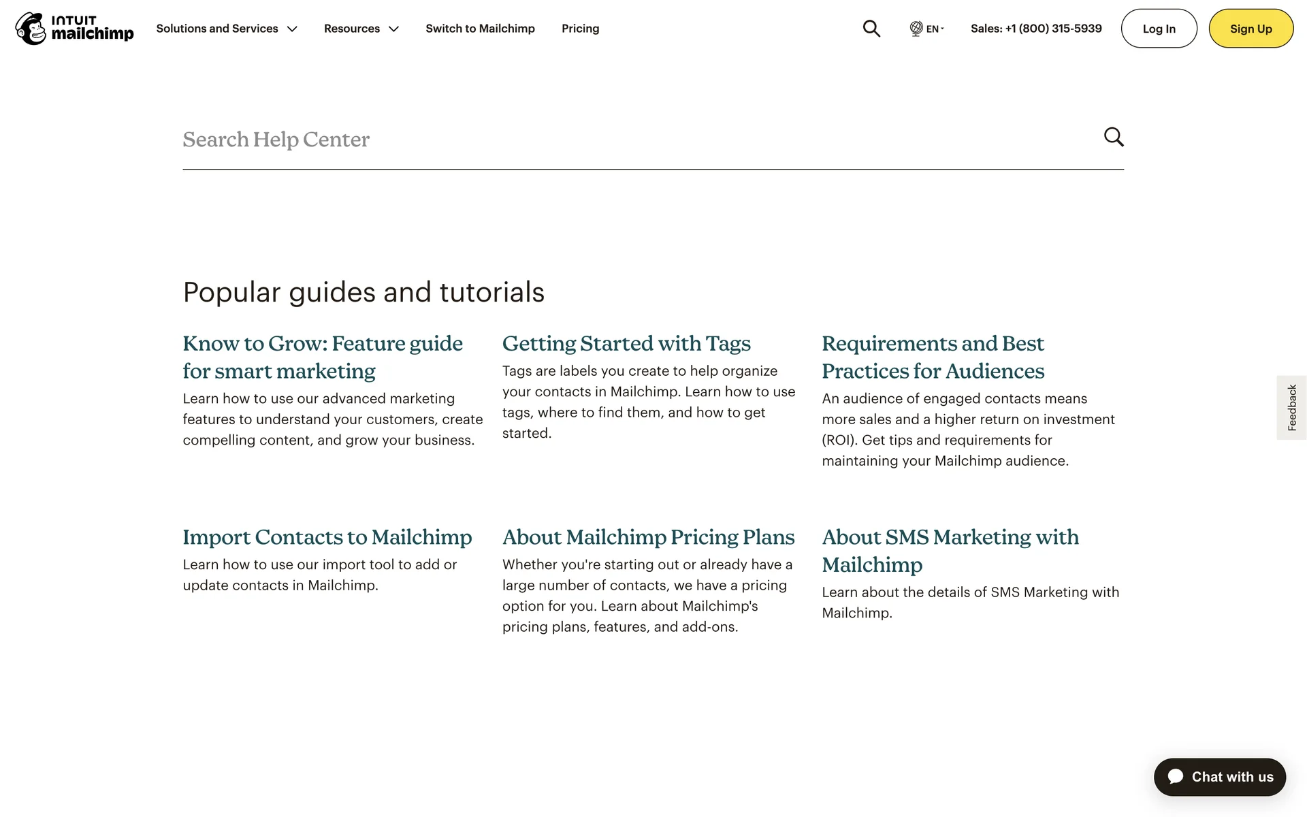Click the globe language icon
The height and width of the screenshot is (817, 1307).
pyautogui.click(x=916, y=29)
